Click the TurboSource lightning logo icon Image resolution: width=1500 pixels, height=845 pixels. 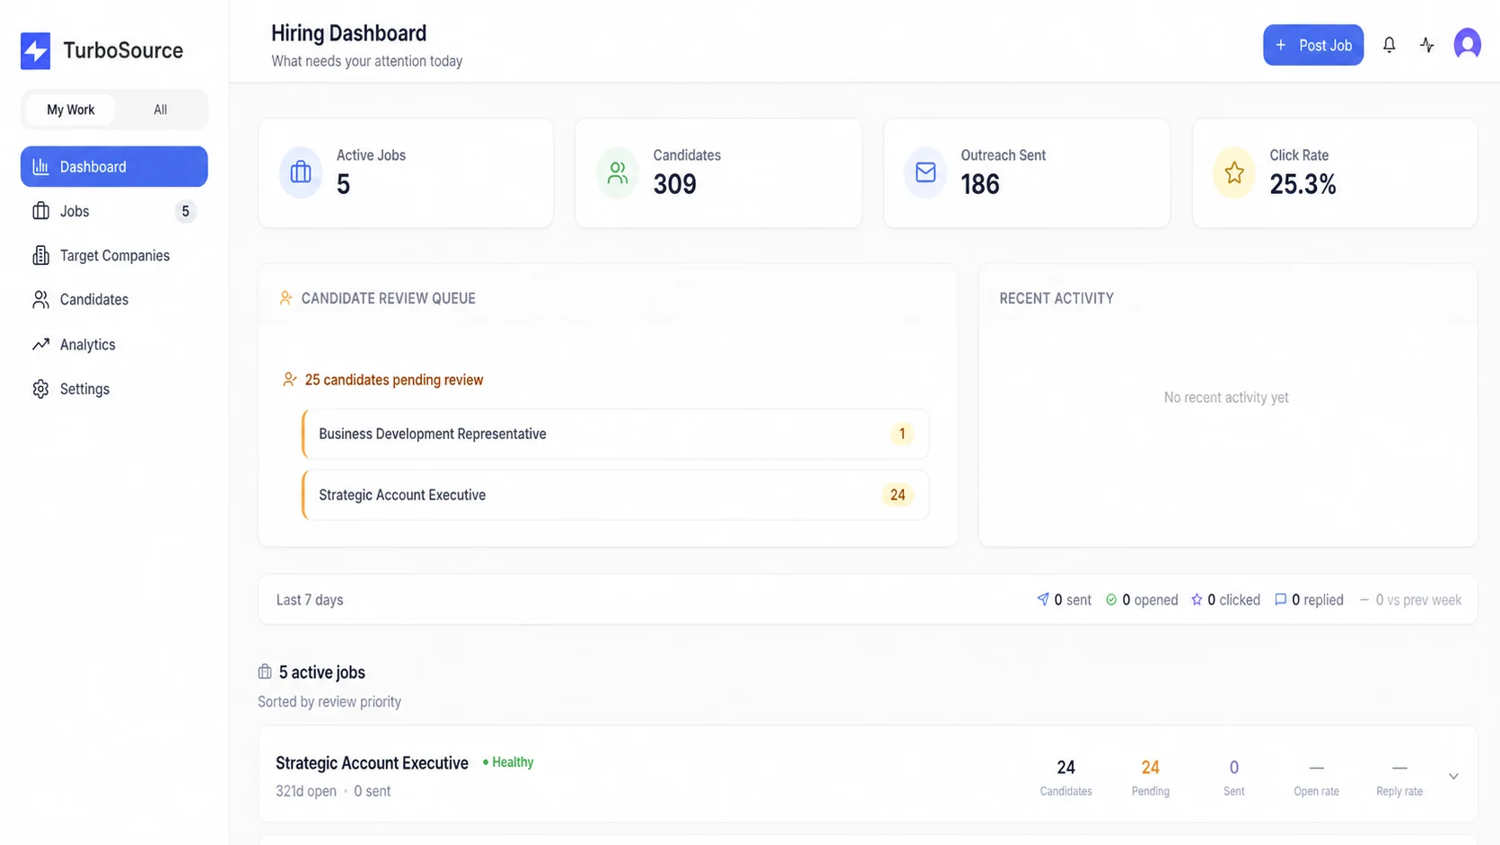36,51
